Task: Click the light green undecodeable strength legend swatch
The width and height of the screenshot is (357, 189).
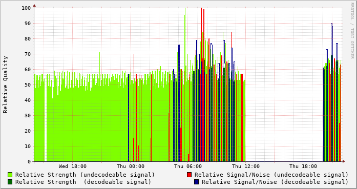Action: tap(10, 175)
